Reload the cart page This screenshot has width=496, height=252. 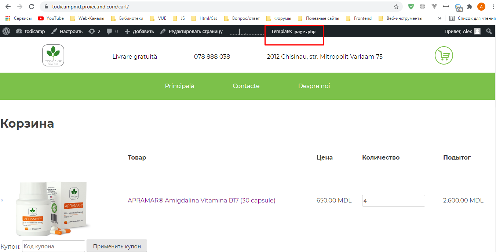[x=32, y=7]
